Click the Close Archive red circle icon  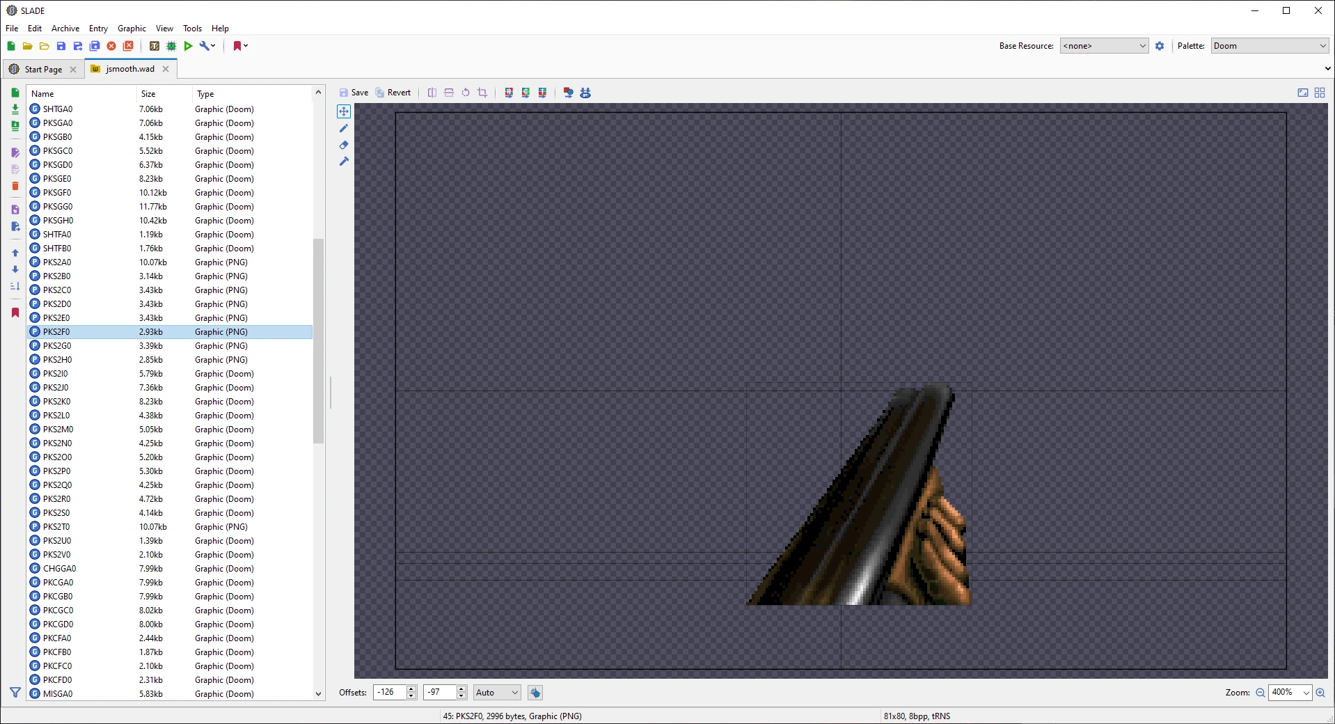[x=111, y=46]
